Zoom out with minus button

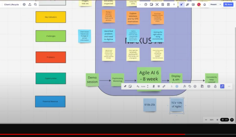point(206,120)
